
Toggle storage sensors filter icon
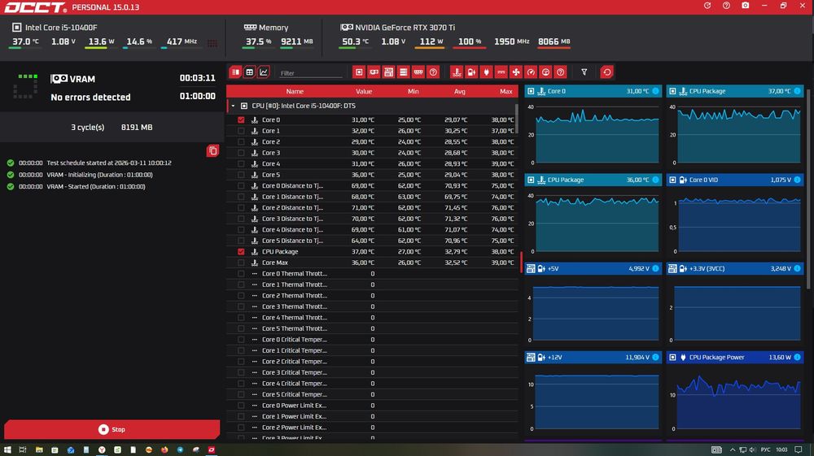pos(404,72)
